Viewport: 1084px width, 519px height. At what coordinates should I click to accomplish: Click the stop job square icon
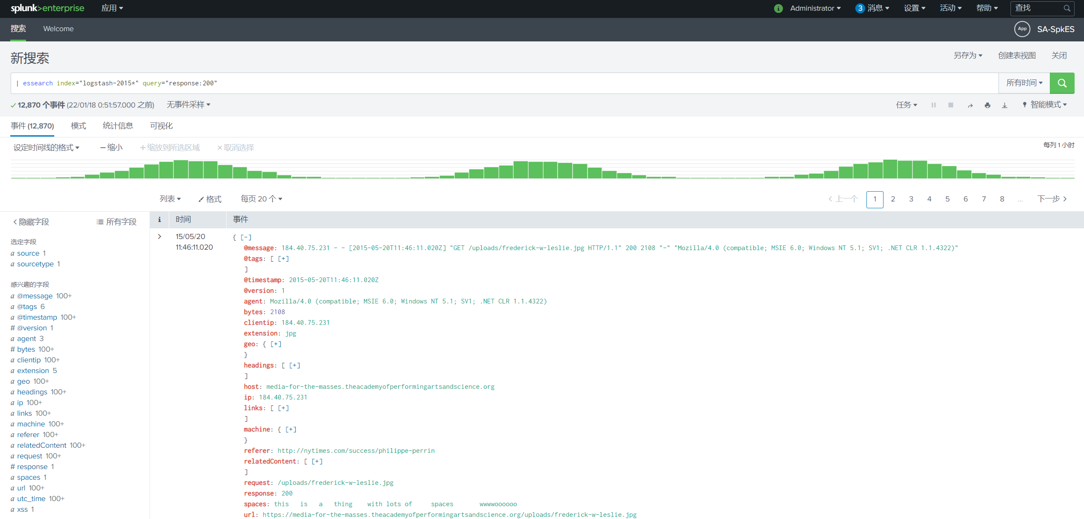(x=951, y=105)
